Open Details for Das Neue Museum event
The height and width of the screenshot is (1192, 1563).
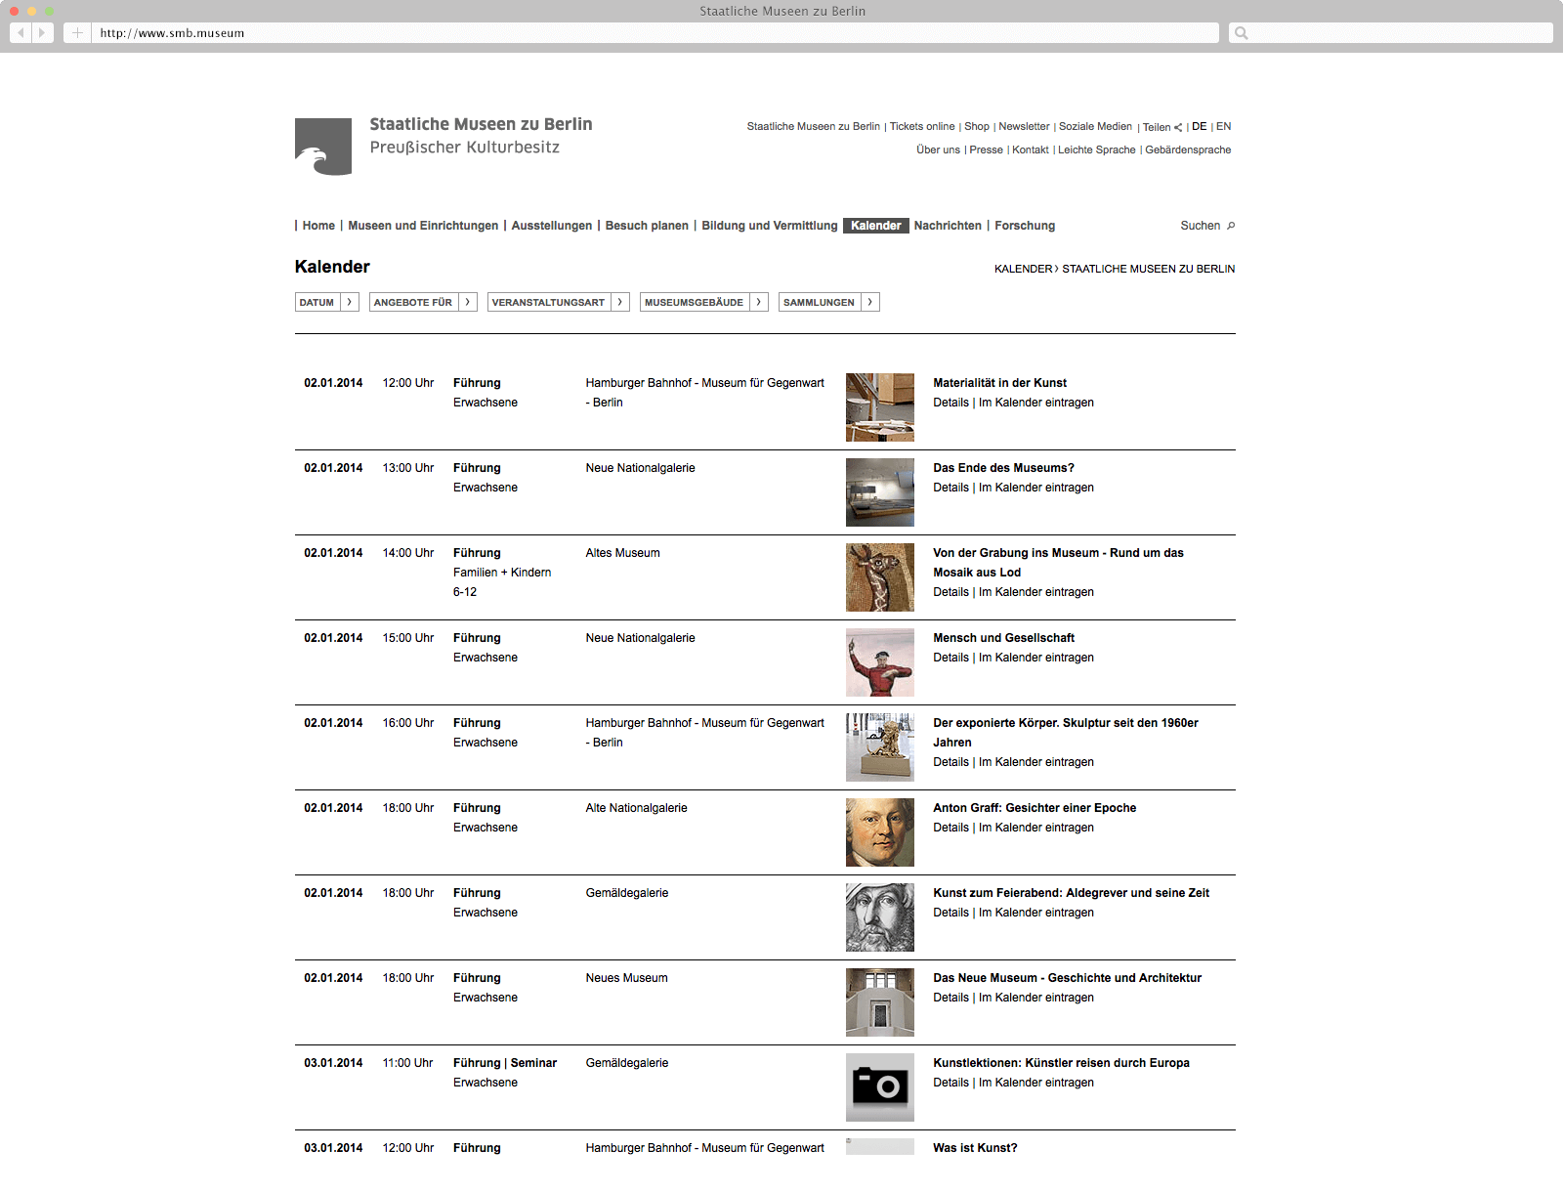coord(950,998)
